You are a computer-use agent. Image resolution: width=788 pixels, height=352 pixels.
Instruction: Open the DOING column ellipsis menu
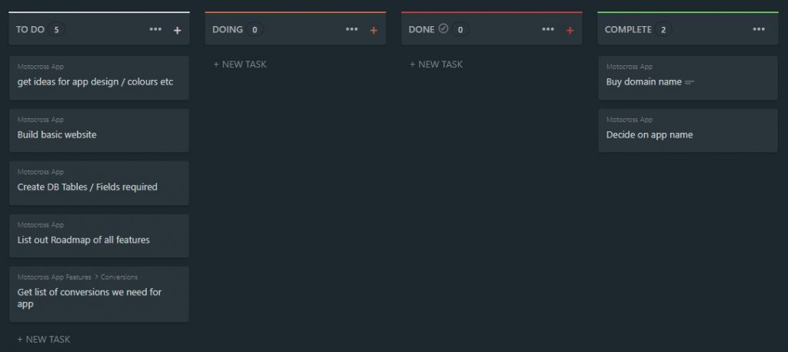click(352, 29)
